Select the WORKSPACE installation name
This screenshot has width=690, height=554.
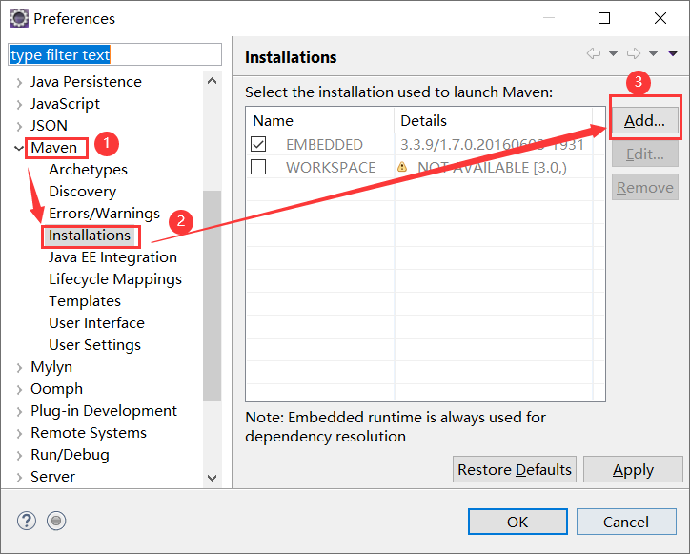pyautogui.click(x=331, y=168)
